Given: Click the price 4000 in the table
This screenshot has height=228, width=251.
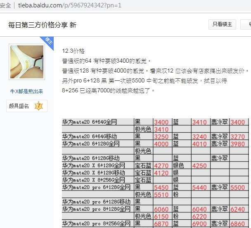Looking at the screenshot, I should 161,144.
